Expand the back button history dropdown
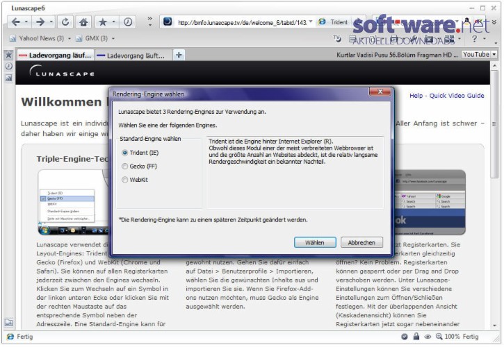504x347 pixels. [x=26, y=22]
